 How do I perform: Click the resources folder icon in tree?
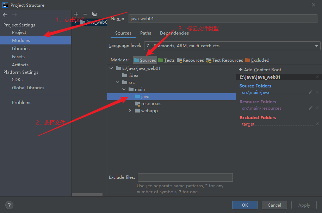tap(137, 104)
